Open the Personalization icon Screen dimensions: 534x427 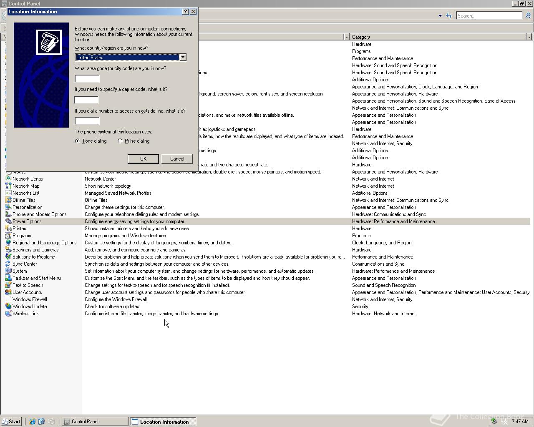tap(8, 207)
